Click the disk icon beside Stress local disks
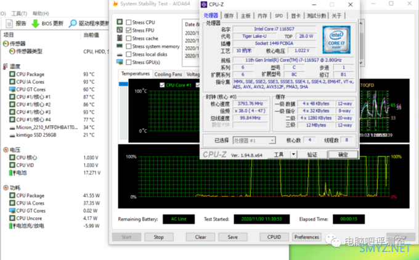This screenshot has width=419, height=260. (120, 54)
